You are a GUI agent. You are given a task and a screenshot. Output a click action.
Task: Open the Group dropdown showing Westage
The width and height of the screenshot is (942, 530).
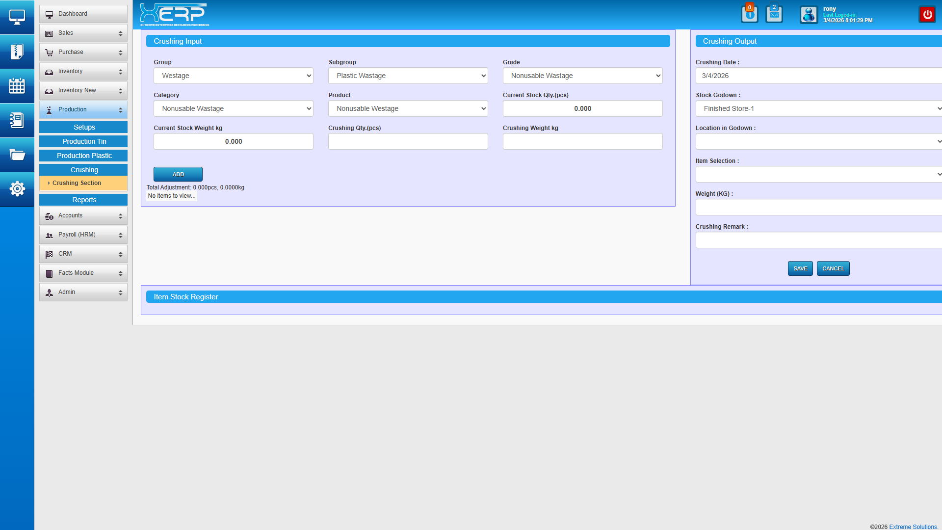coord(234,76)
